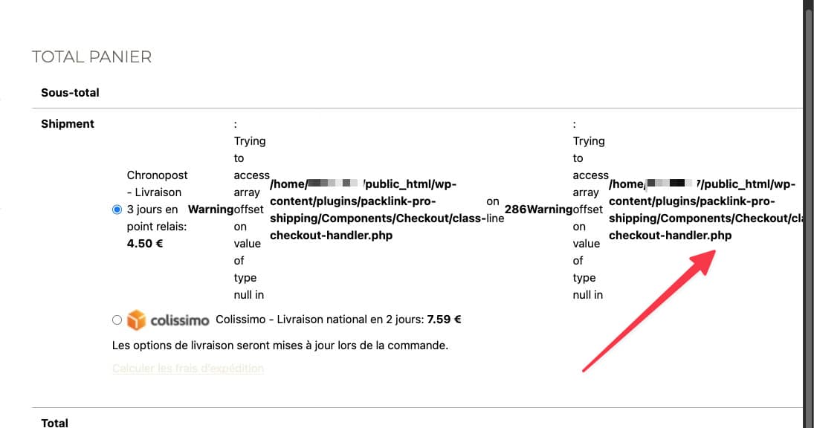Click the Chronopost price '4.50 €'
This screenshot has height=428, width=814.
click(x=145, y=243)
